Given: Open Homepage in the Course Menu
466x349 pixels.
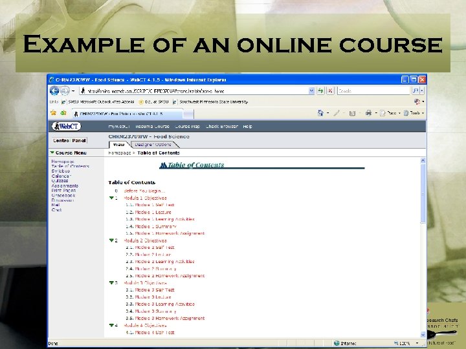Looking at the screenshot, I should click(63, 162).
